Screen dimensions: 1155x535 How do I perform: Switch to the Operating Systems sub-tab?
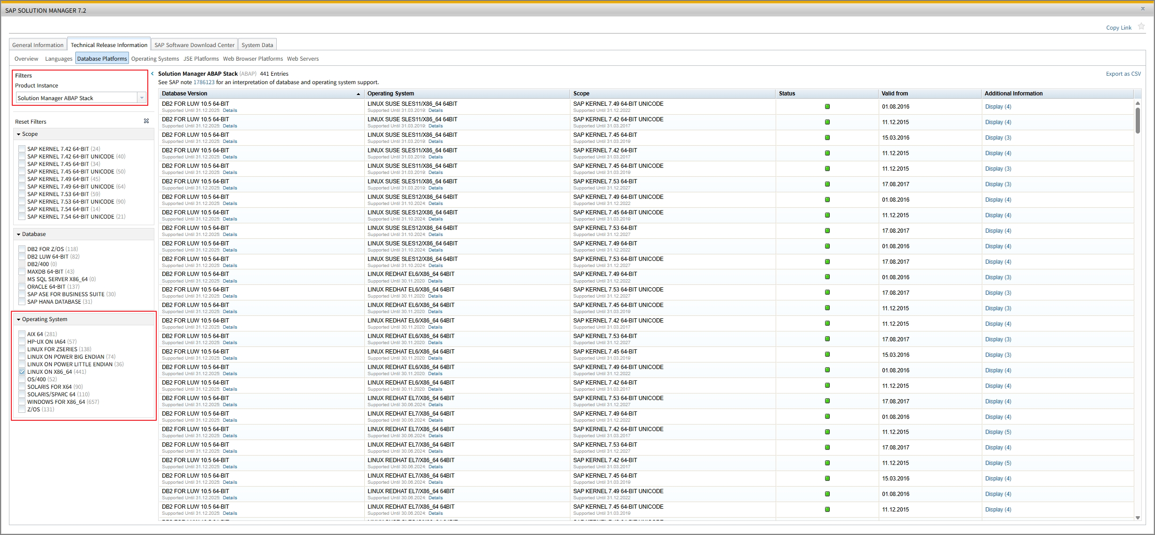pos(155,59)
